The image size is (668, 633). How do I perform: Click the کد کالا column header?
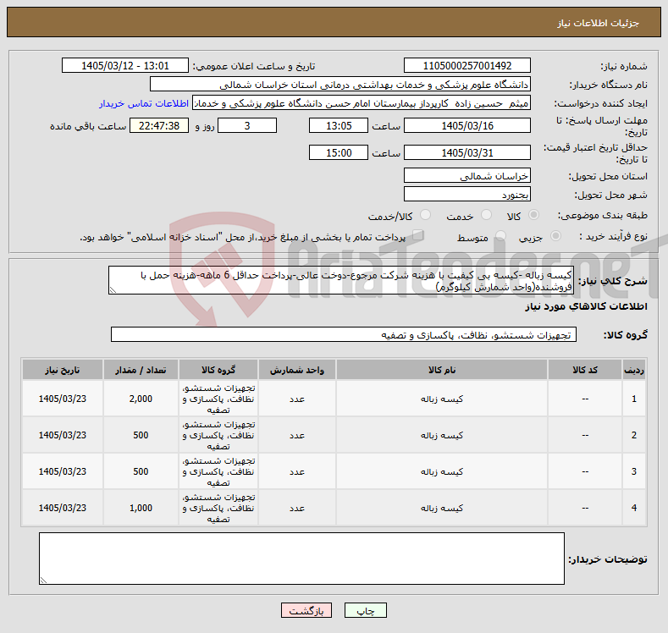(x=584, y=370)
